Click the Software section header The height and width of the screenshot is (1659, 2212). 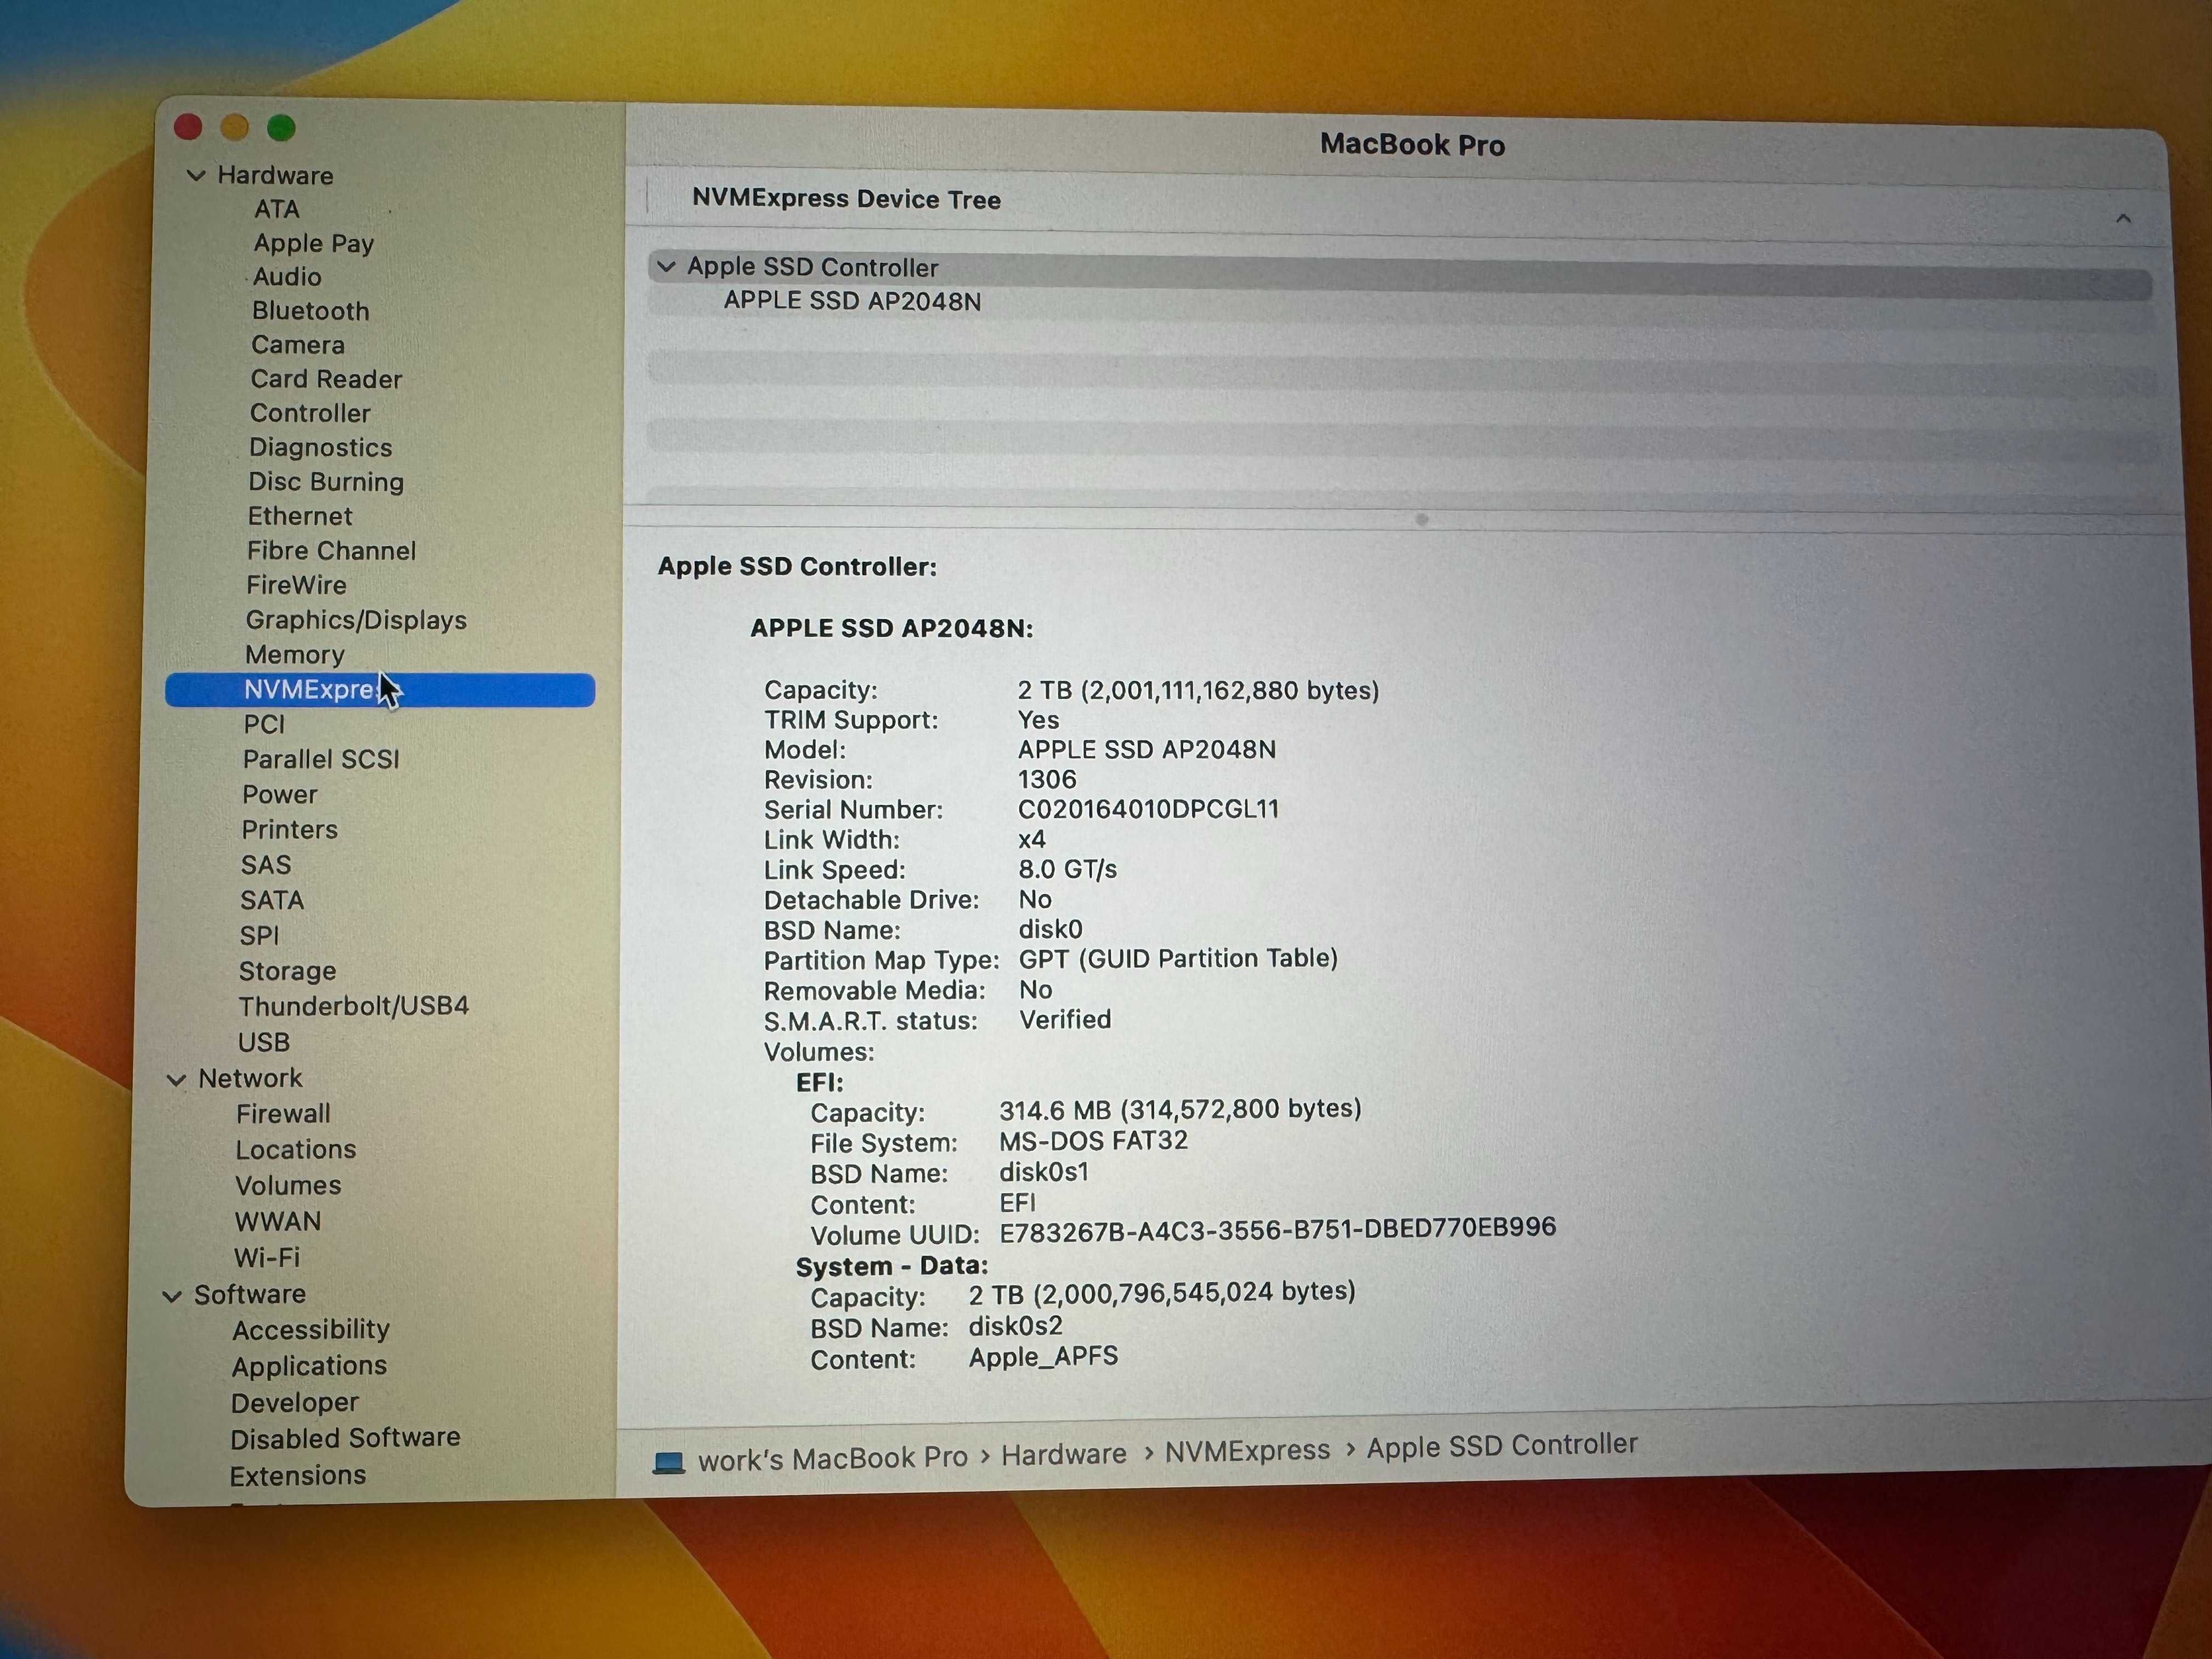(x=249, y=1295)
